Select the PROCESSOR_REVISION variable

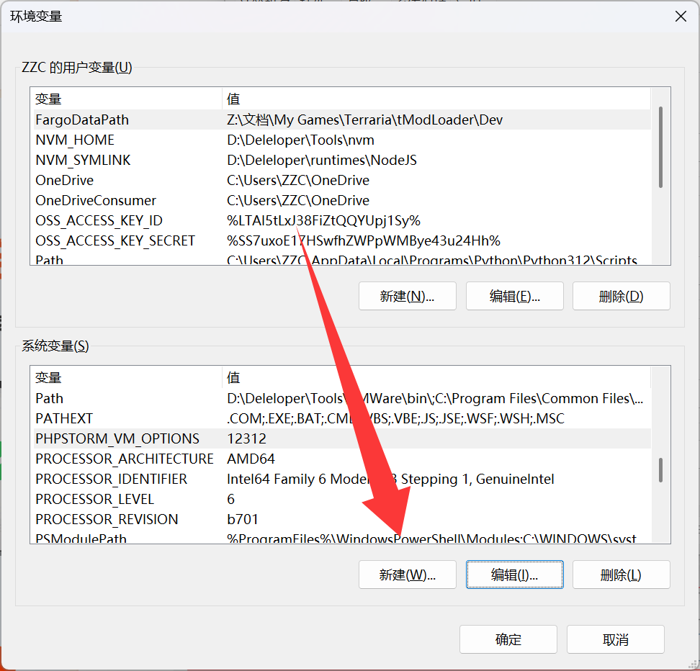[342, 519]
